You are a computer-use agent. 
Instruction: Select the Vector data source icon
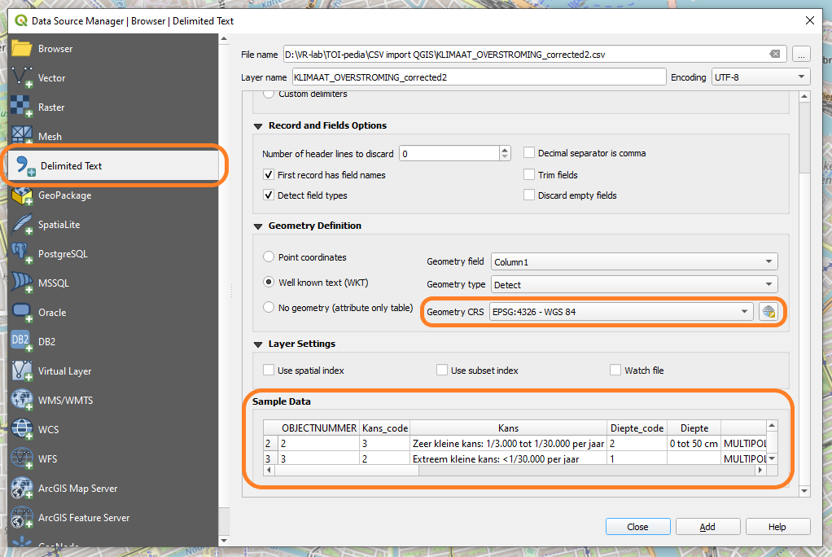click(x=49, y=77)
